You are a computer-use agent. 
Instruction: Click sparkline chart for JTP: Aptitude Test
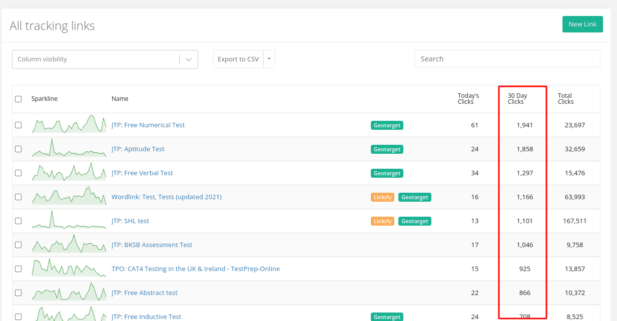[x=69, y=149]
